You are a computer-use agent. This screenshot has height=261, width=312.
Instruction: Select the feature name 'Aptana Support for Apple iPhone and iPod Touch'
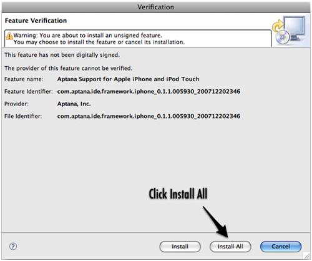pos(128,79)
